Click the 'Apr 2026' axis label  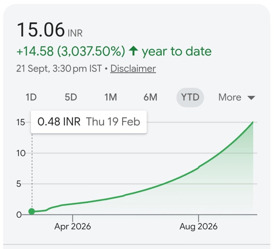point(73,226)
